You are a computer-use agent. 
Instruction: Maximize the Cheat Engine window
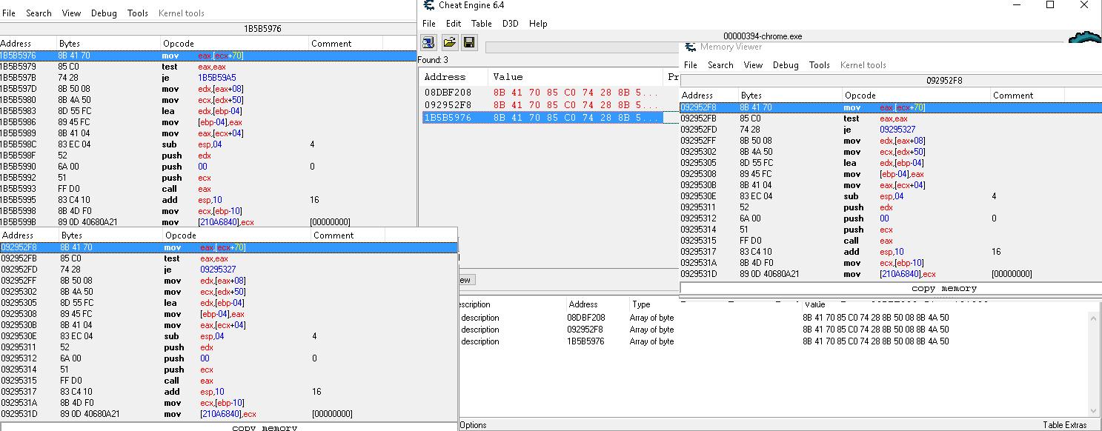1050,5
